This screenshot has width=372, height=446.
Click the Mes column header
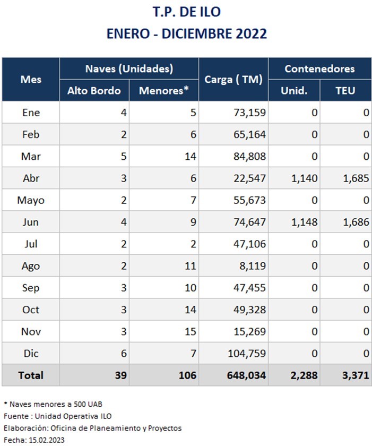point(31,79)
